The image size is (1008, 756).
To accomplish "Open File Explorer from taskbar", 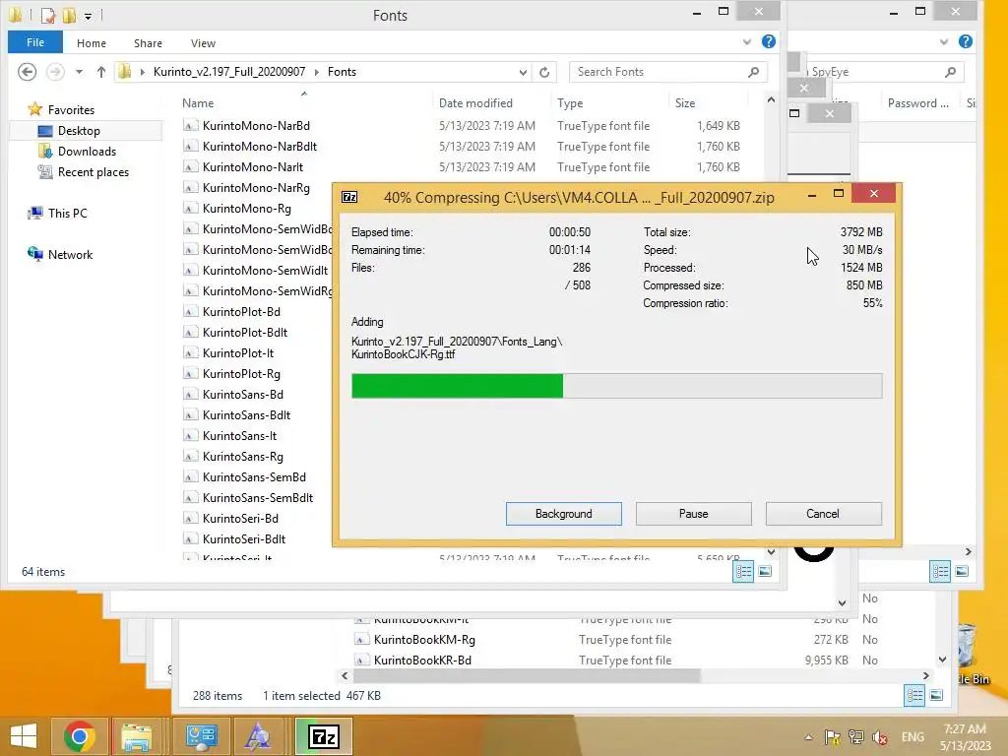I will click(x=137, y=736).
